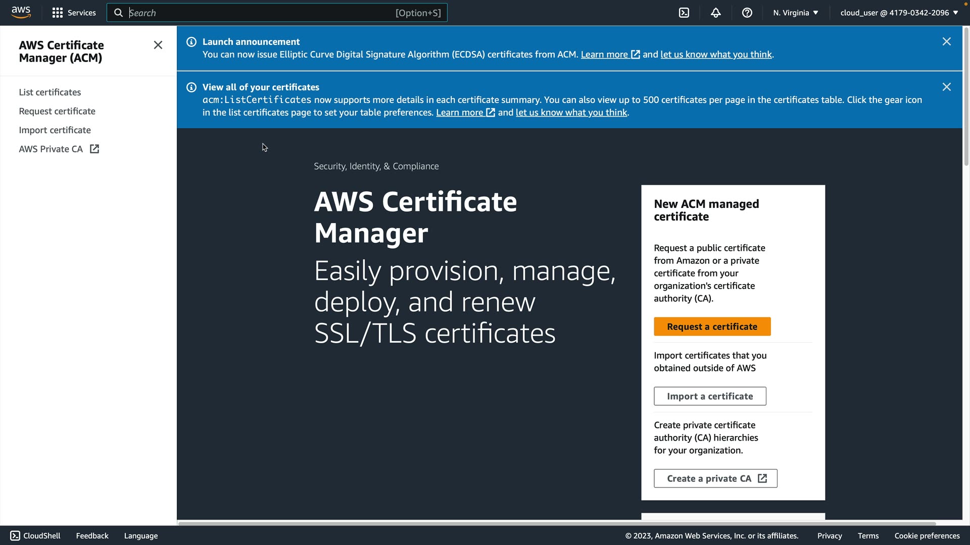The width and height of the screenshot is (970, 545).
Task: Click the AWS logo home icon
Action: 21,12
